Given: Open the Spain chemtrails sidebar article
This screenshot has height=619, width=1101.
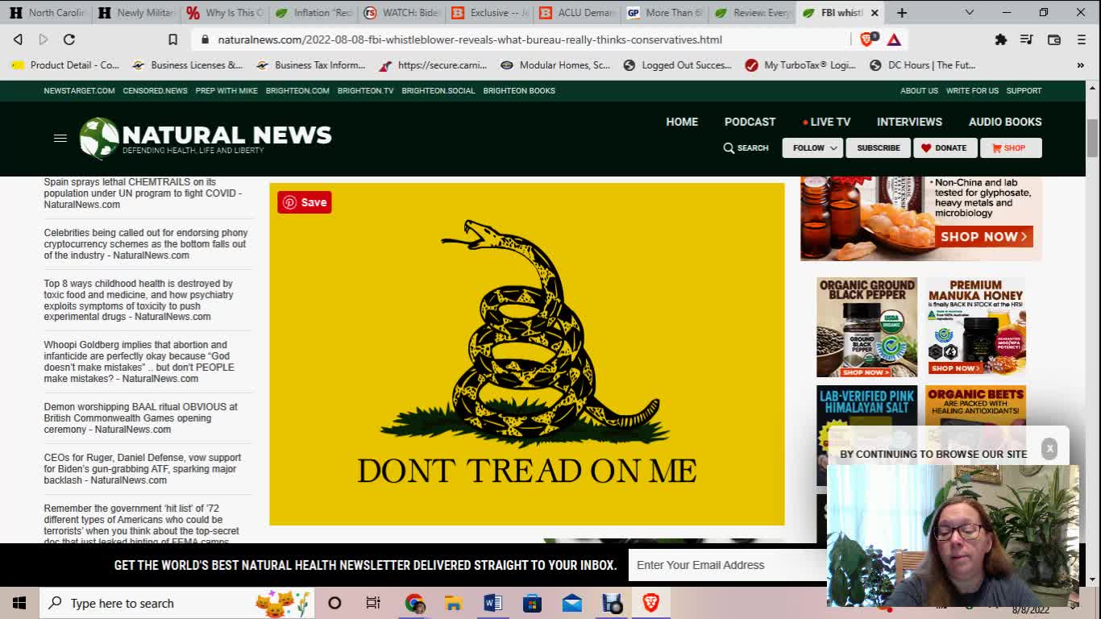Looking at the screenshot, I should [143, 193].
